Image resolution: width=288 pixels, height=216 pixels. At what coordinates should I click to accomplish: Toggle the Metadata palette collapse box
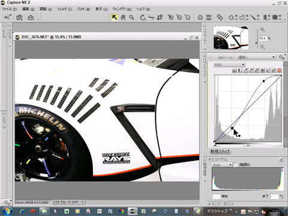[x=4, y=113]
